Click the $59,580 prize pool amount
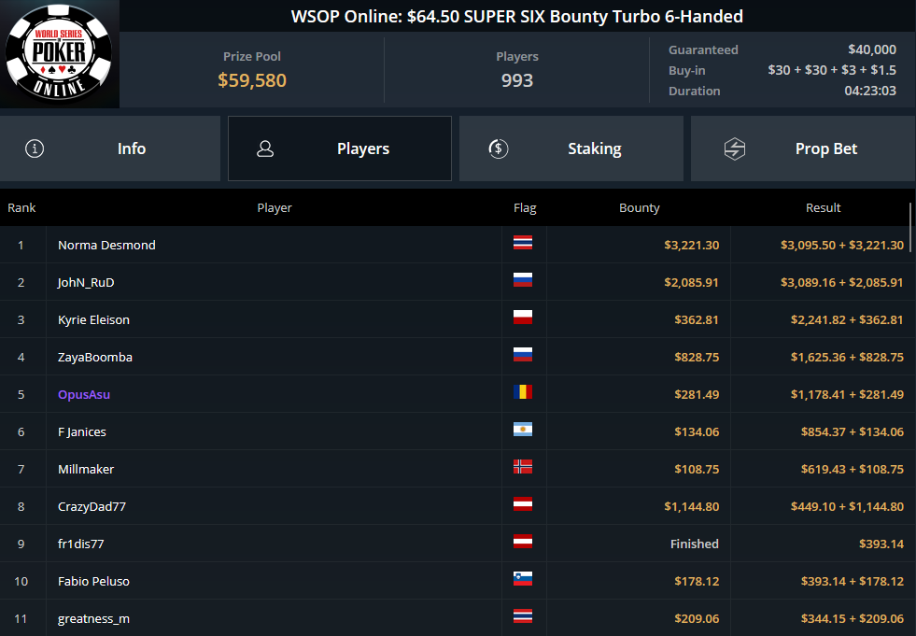This screenshot has width=916, height=636. [252, 80]
